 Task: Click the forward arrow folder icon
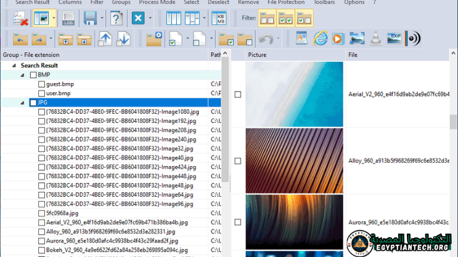(39, 39)
